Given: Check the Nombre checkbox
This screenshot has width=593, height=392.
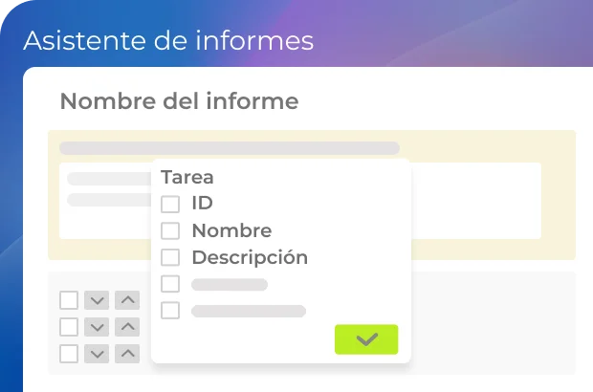Looking at the screenshot, I should (170, 230).
